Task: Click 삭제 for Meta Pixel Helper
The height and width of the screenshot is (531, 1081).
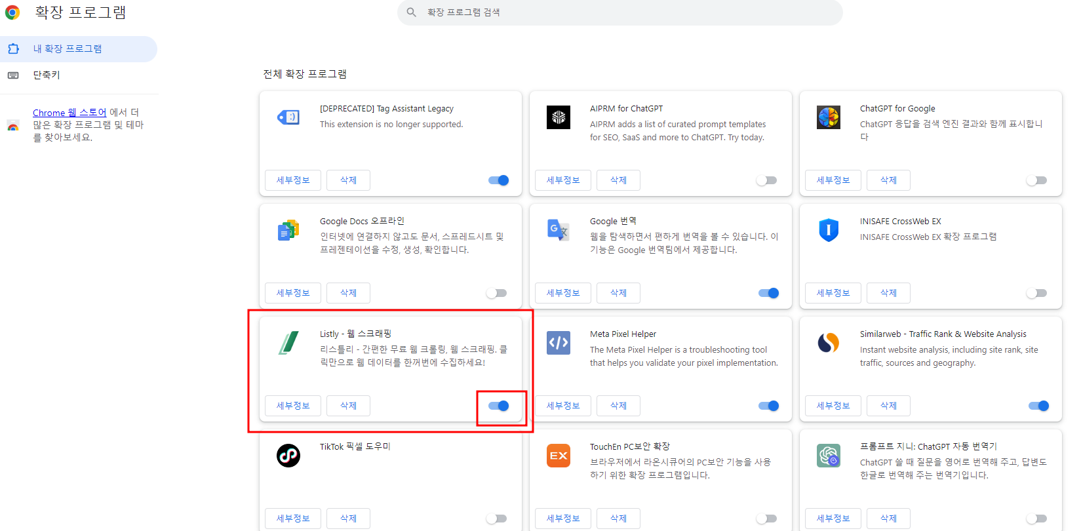Action: [618, 406]
